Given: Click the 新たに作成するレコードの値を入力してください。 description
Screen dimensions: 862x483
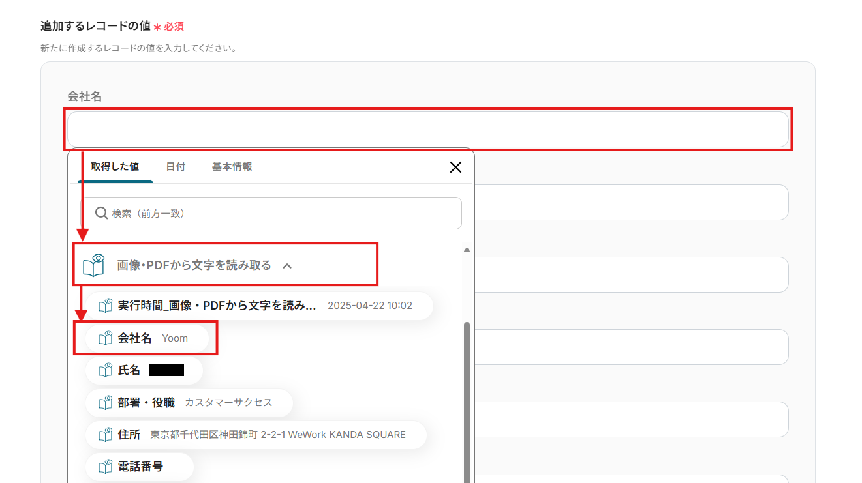Looking at the screenshot, I should click(x=138, y=48).
